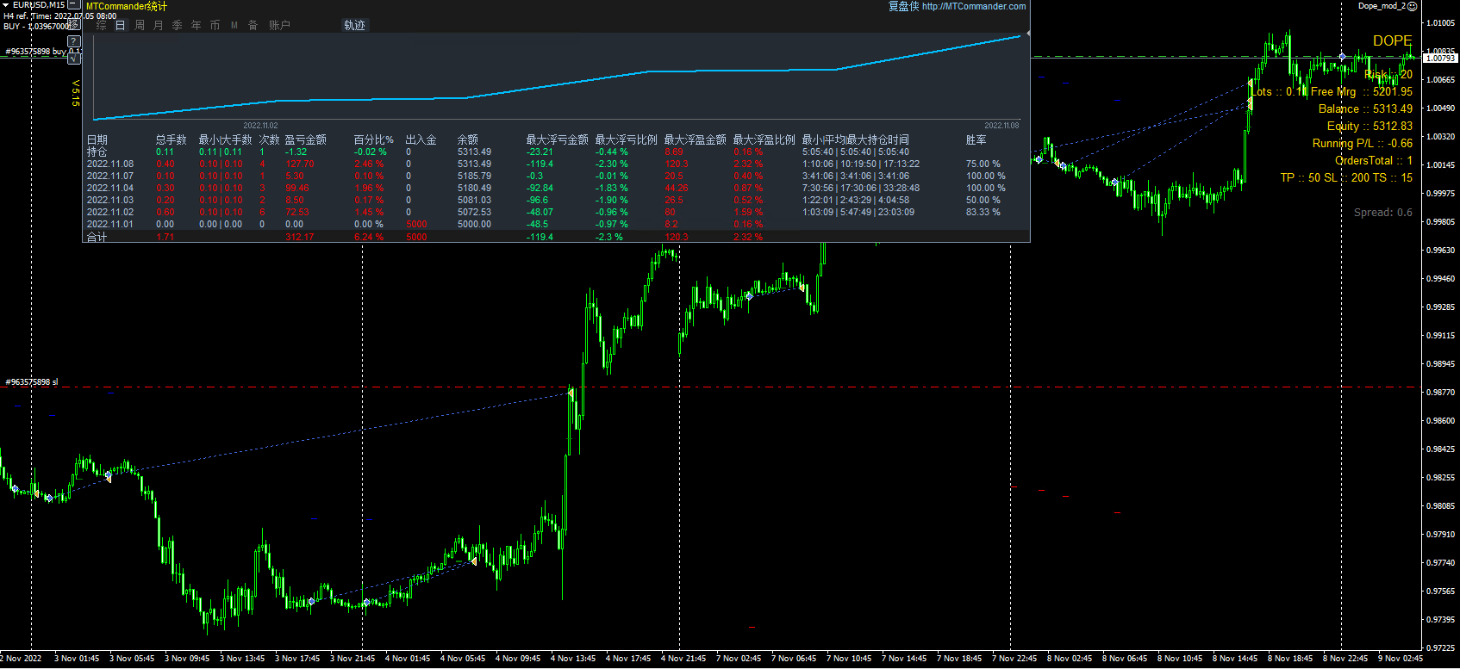Click the current price label 1.00793
Screen dimensions: 1460x669
point(1439,59)
